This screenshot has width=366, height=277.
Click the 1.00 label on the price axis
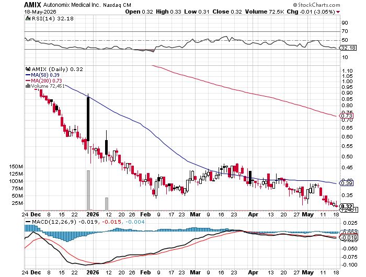(347, 82)
